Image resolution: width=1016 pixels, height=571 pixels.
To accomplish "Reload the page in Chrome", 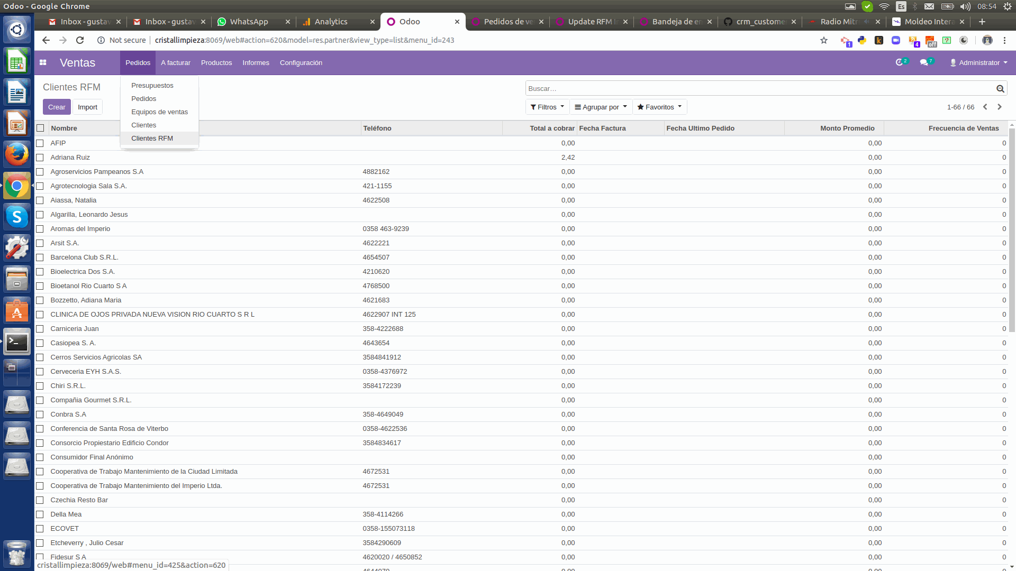I will pos(80,40).
